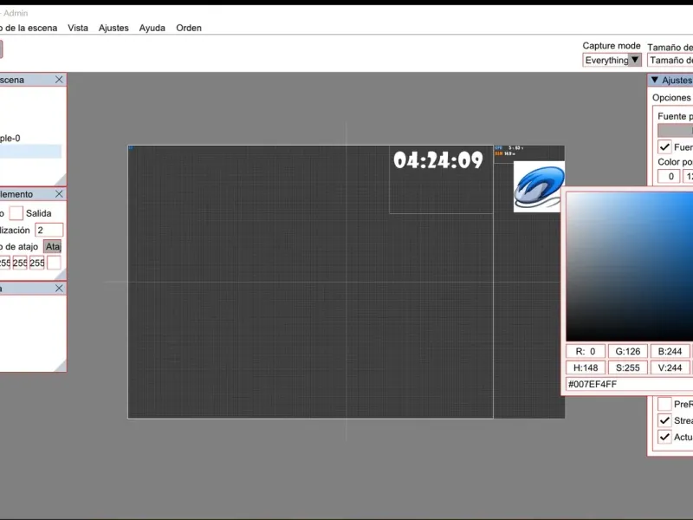Toggle the 'PreR' checkbox
This screenshot has height=520, width=693.
pyautogui.click(x=664, y=404)
